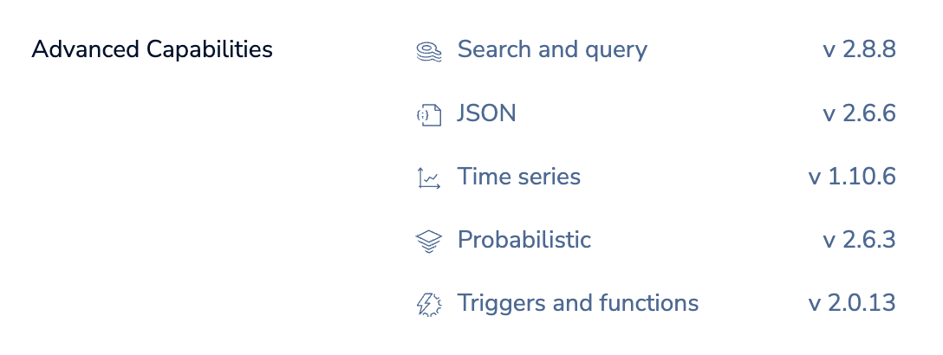Open the JSON capability link
Image resolution: width=943 pixels, height=355 pixels.
point(486,113)
